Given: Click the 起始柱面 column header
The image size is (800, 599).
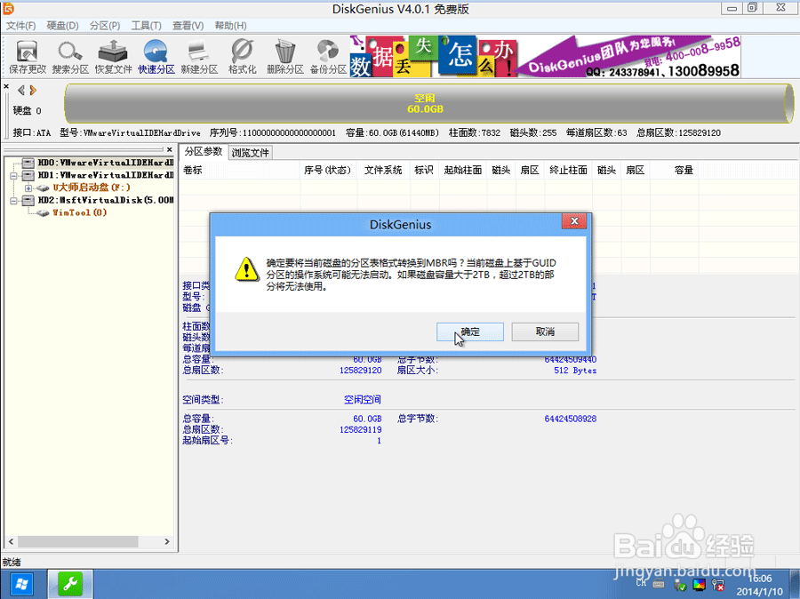Looking at the screenshot, I should pyautogui.click(x=463, y=170).
